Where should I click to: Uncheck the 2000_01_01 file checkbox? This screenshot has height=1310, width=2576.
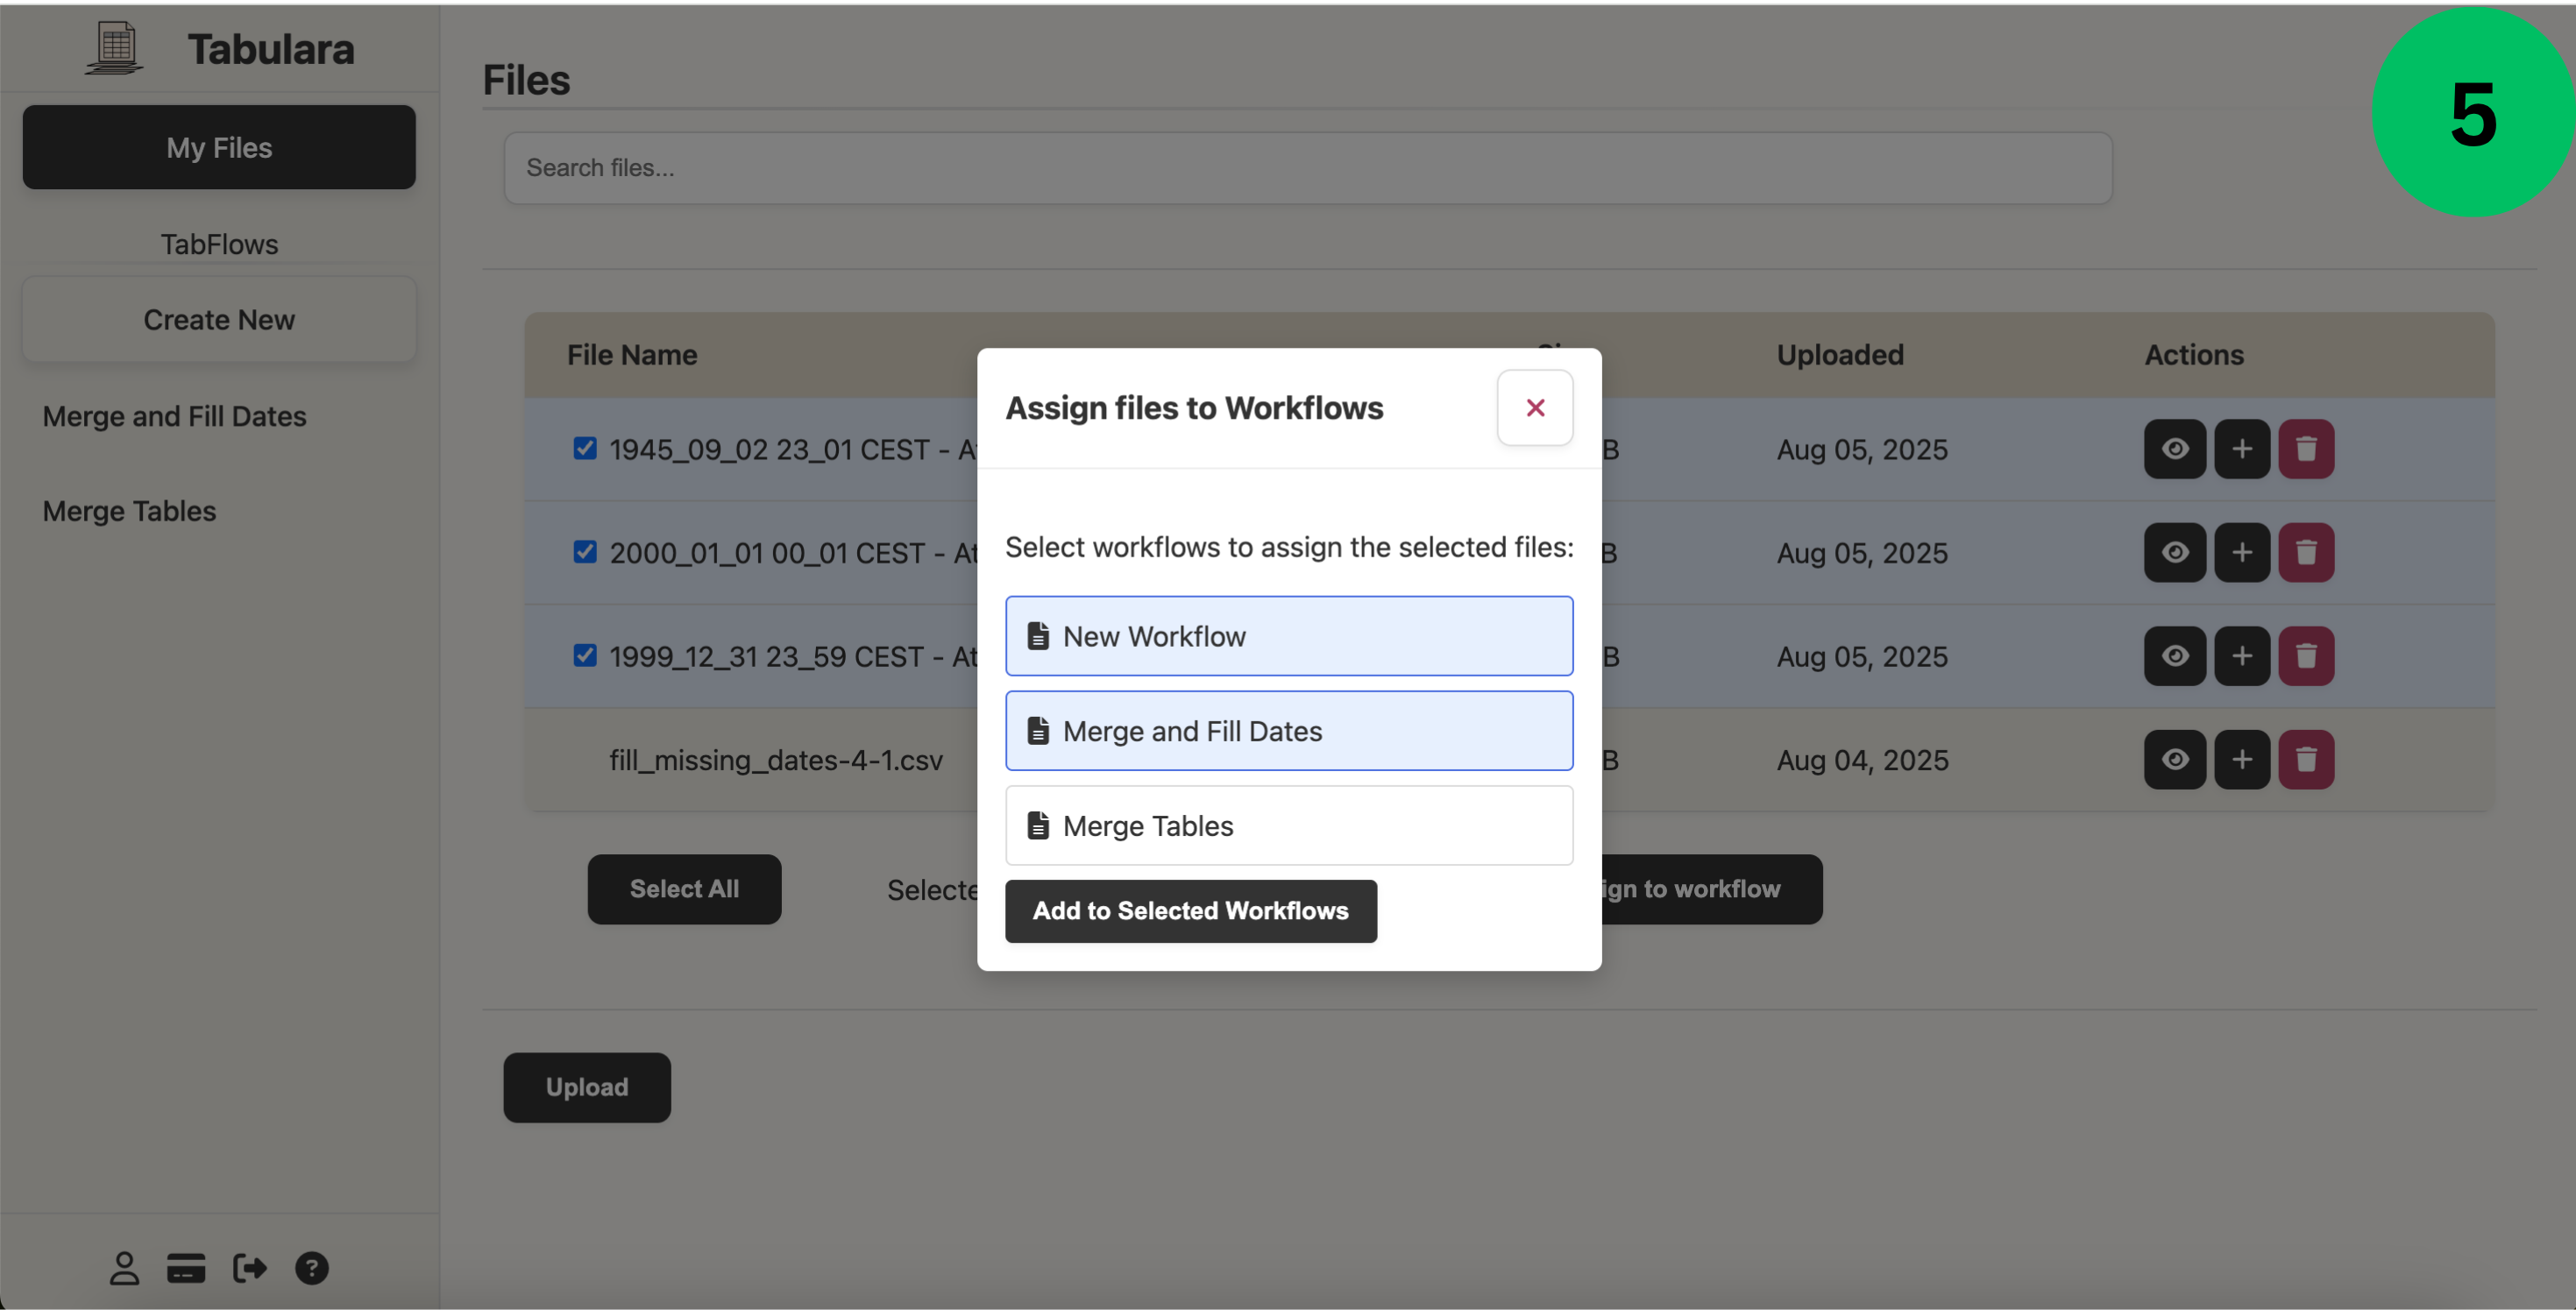586,551
